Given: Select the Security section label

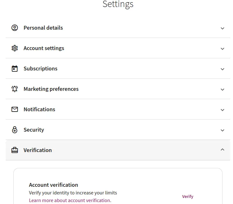Looking at the screenshot, I should [x=34, y=130].
